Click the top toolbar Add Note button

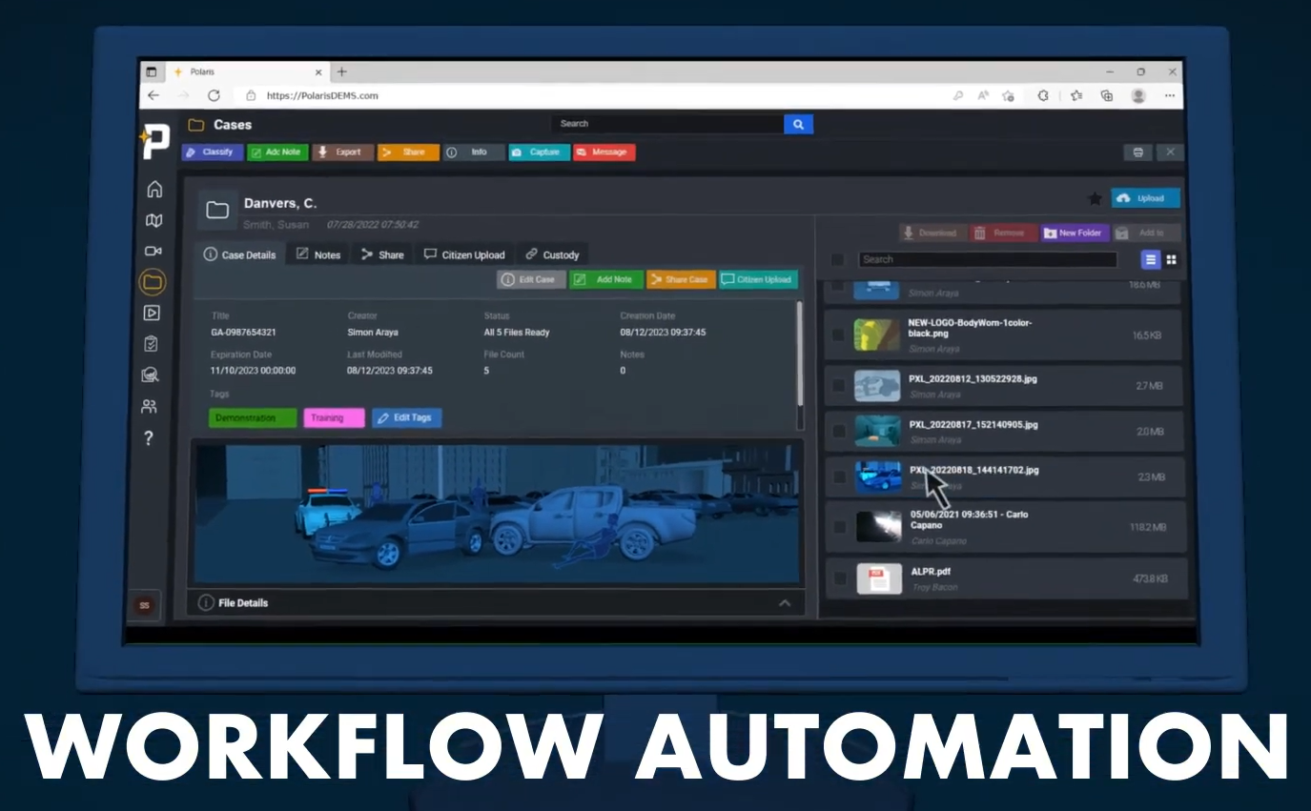click(277, 152)
